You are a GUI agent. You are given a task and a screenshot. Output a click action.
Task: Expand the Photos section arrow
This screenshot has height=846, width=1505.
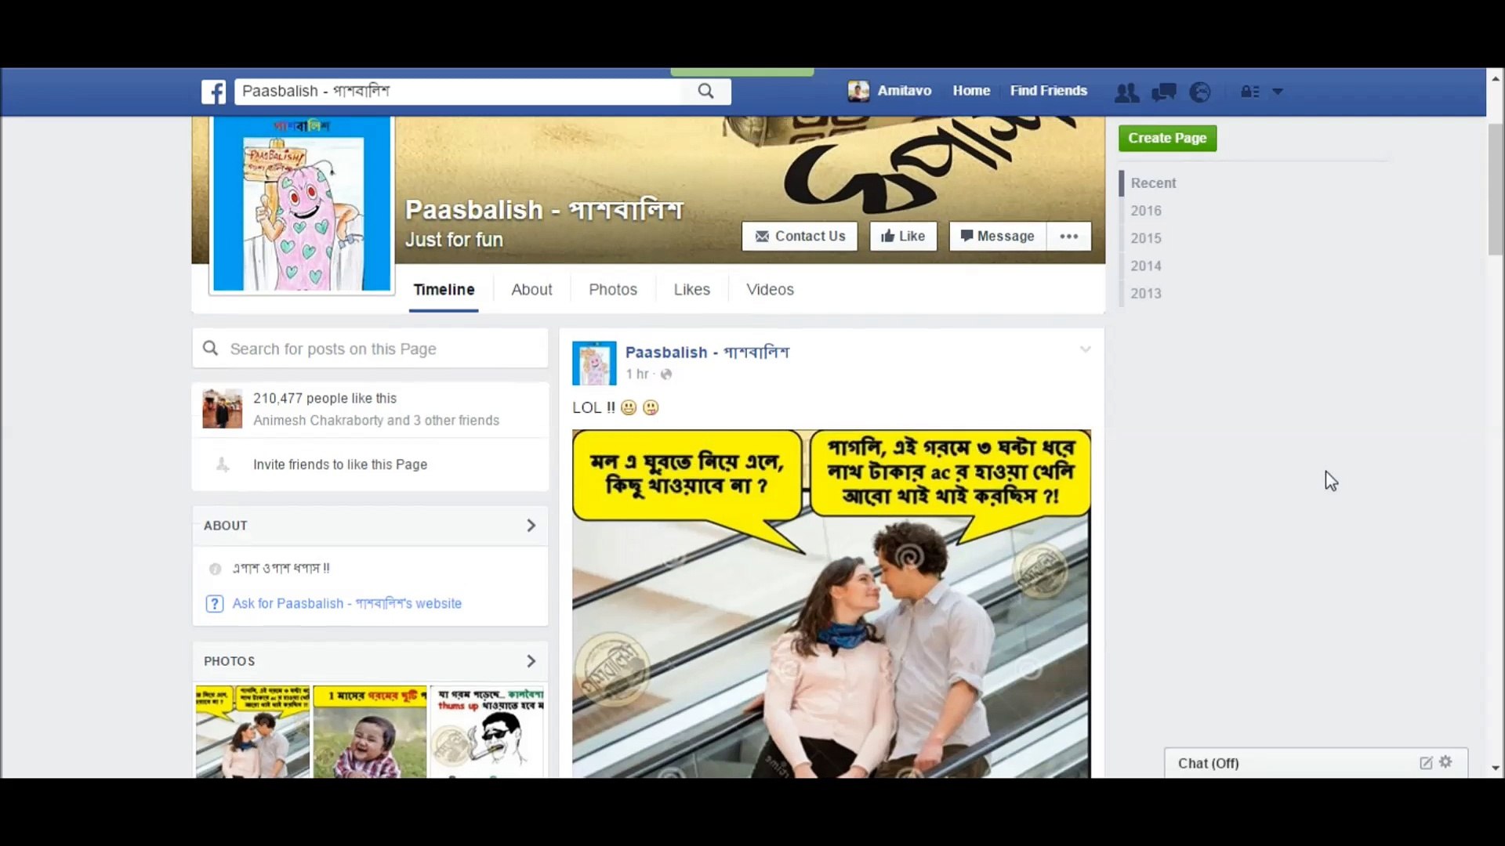point(531,661)
